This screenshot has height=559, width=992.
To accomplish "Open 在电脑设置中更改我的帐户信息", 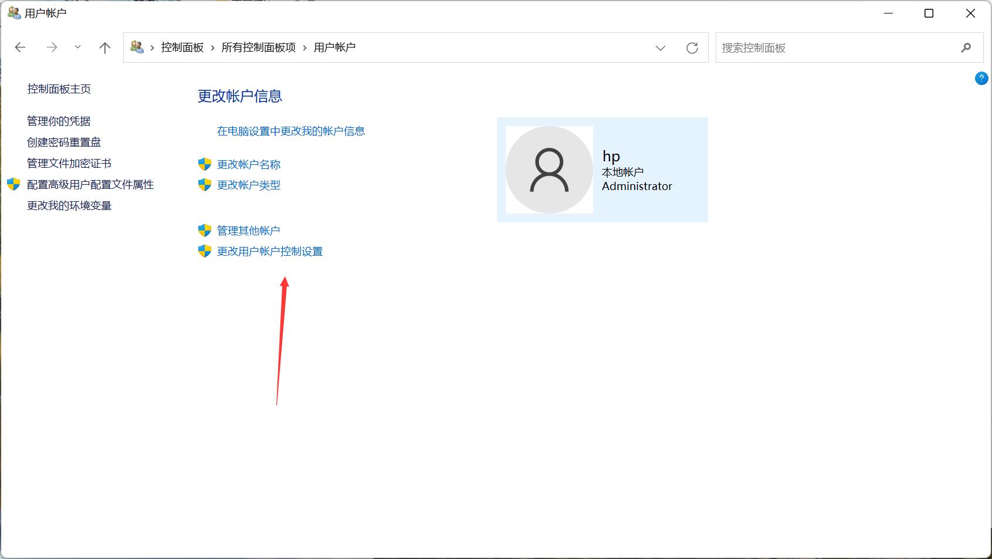I will 291,131.
